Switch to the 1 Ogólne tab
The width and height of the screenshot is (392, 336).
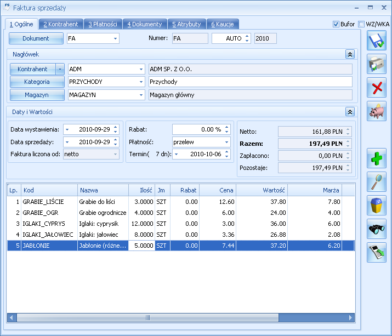point(21,24)
